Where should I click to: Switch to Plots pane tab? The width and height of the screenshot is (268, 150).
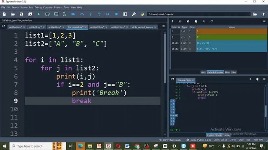(x=227, y=72)
